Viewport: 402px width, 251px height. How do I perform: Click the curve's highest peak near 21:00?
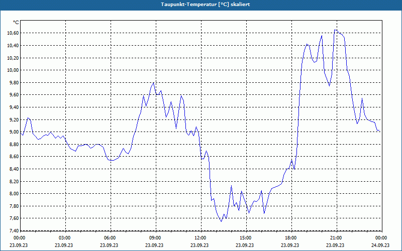click(x=336, y=30)
